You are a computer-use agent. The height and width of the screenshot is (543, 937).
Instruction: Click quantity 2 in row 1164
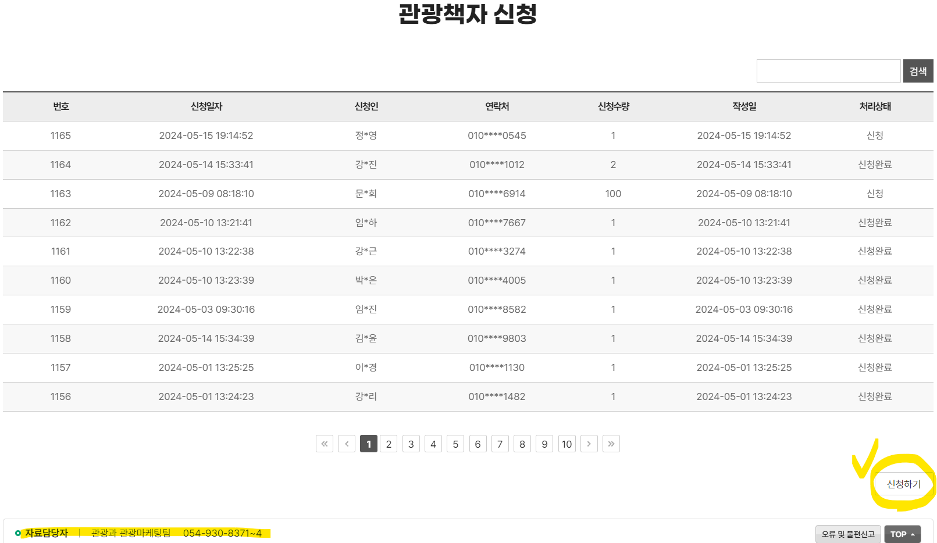613,165
